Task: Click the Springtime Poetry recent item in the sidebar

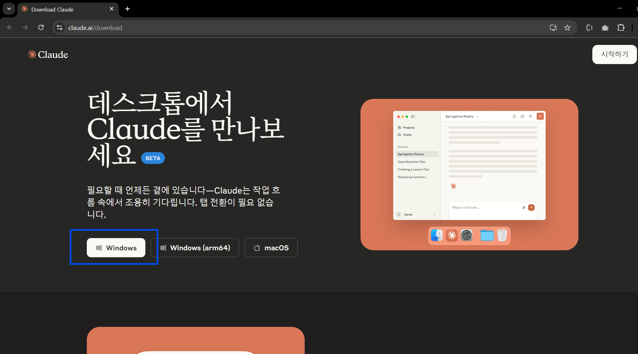Action: pyautogui.click(x=417, y=154)
